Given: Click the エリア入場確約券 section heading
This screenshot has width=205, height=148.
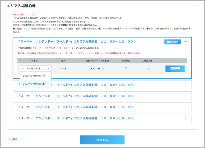Looking at the screenshot, I should (x=21, y=6).
